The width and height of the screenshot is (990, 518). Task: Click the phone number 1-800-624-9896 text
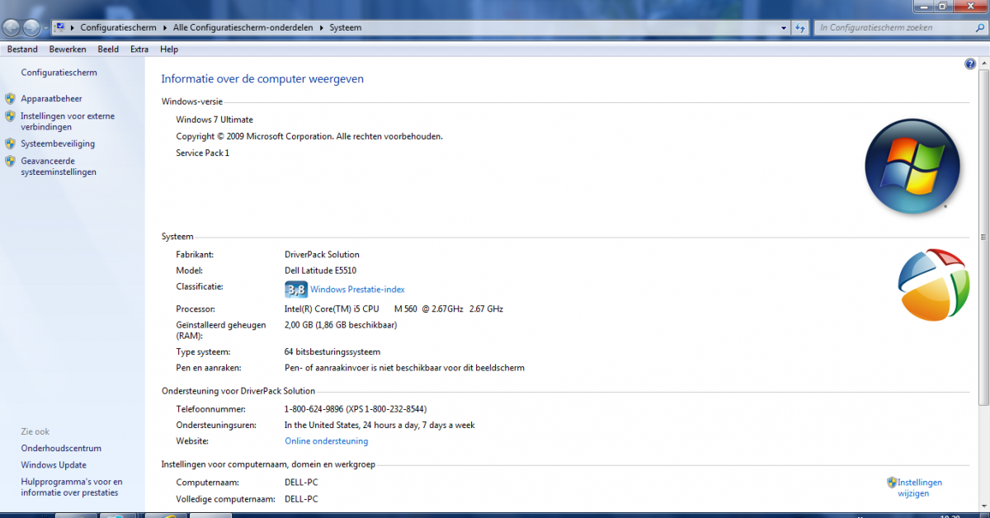[356, 409]
